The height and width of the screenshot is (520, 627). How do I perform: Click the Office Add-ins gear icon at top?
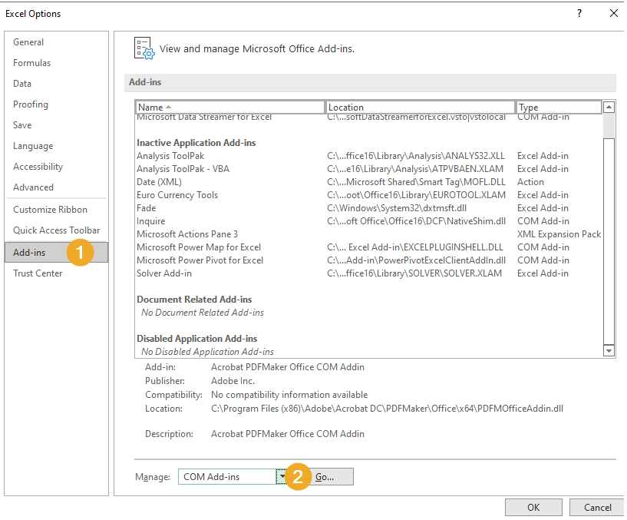coord(143,48)
